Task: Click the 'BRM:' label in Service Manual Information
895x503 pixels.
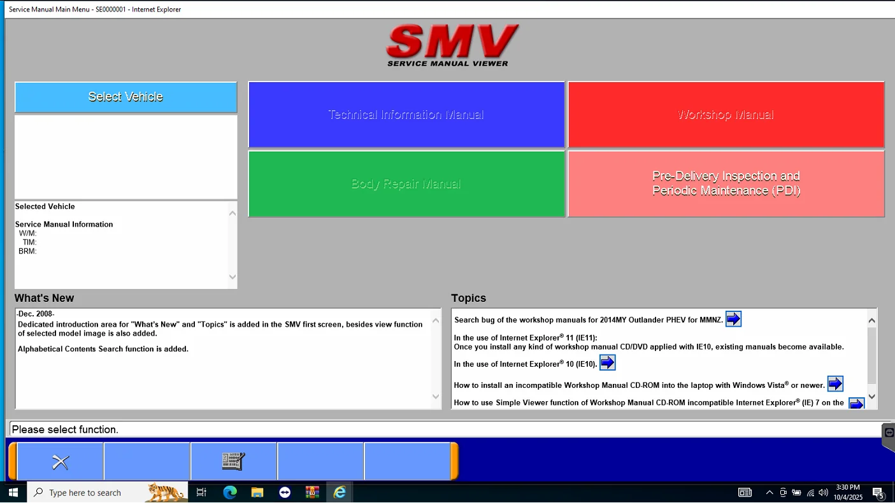Action: 27,251
